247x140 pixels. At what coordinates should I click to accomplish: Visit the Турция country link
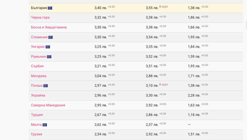tap(37, 115)
